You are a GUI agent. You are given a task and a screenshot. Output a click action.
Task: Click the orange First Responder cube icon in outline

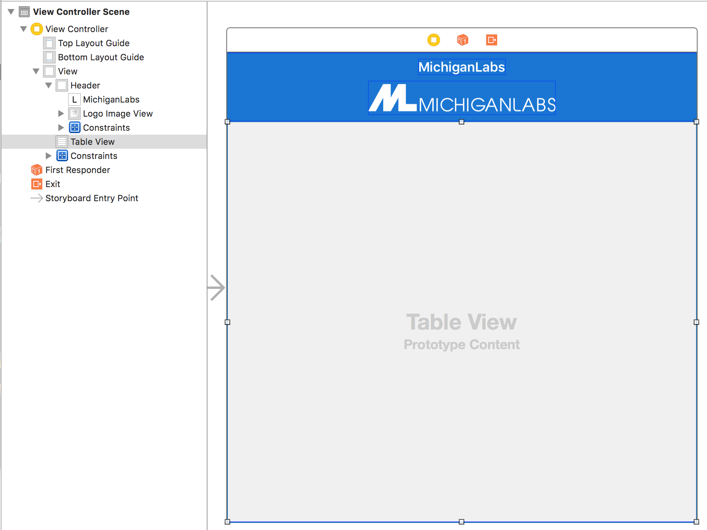(x=37, y=170)
